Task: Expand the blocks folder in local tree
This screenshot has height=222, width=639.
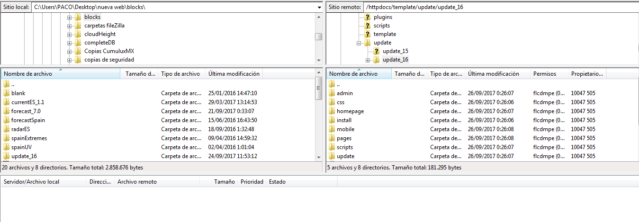Action: 69,17
